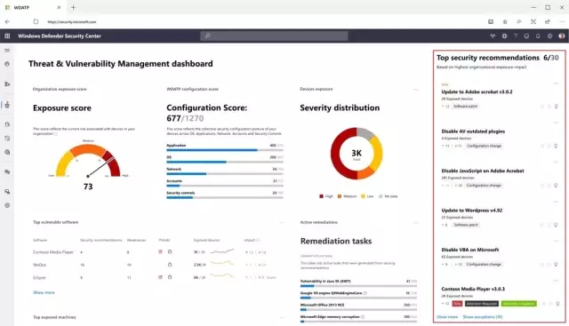
Task: Click the Network configuration score bar
Action: [x=225, y=174]
